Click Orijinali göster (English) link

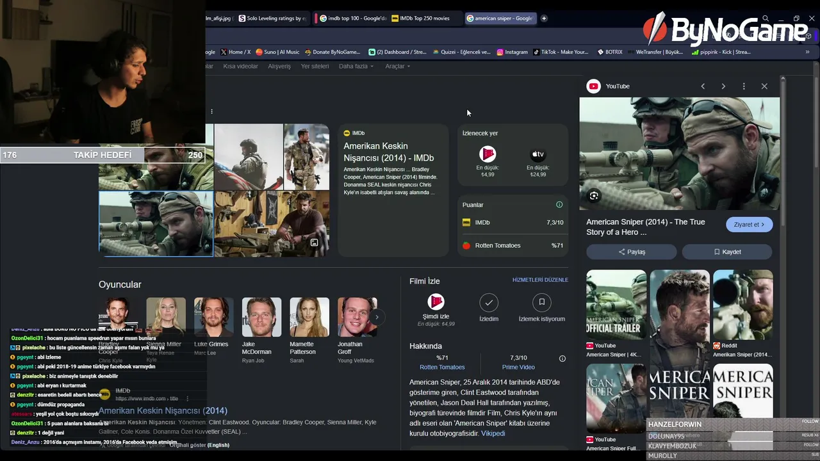(x=199, y=445)
